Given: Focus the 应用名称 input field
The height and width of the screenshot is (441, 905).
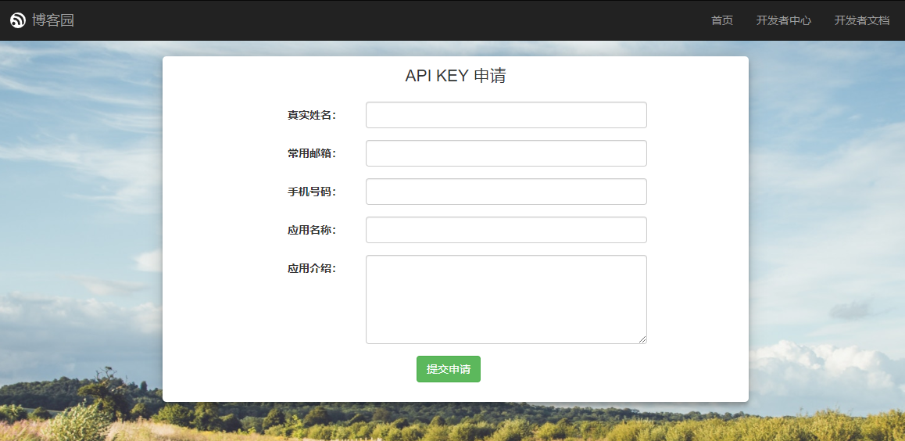Looking at the screenshot, I should click(x=506, y=230).
